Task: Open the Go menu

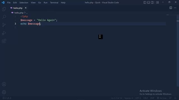Action: (x=39, y=2)
